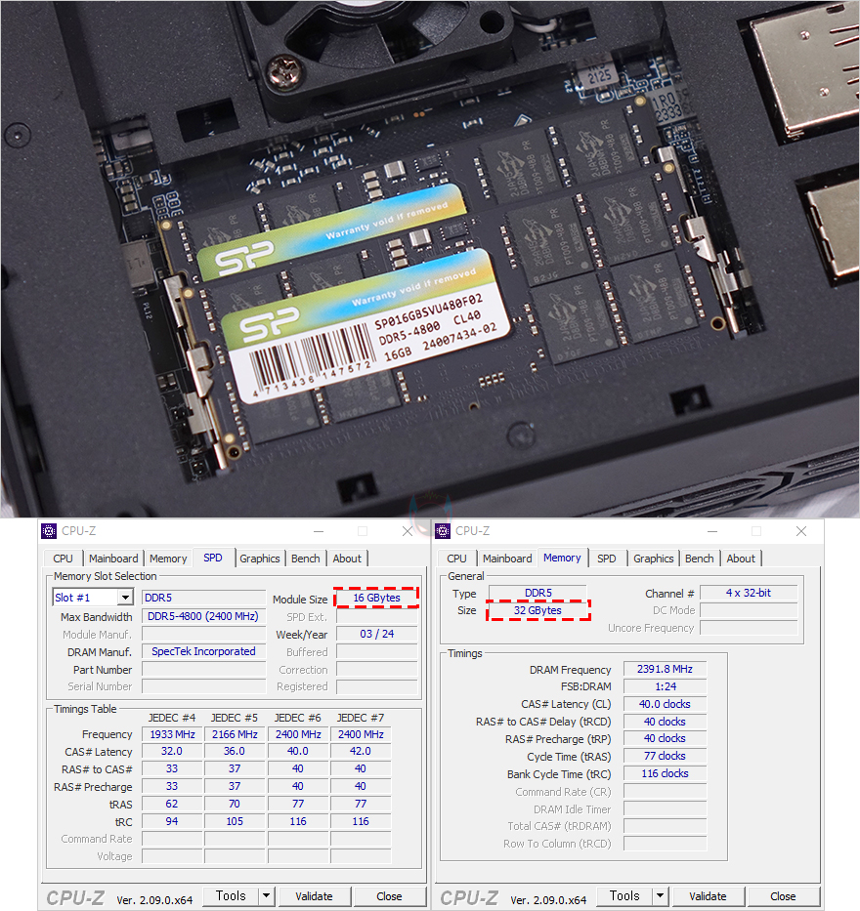This screenshot has width=860, height=911.
Task: Click the Module Size 16 GBytes value
Action: click(x=377, y=598)
